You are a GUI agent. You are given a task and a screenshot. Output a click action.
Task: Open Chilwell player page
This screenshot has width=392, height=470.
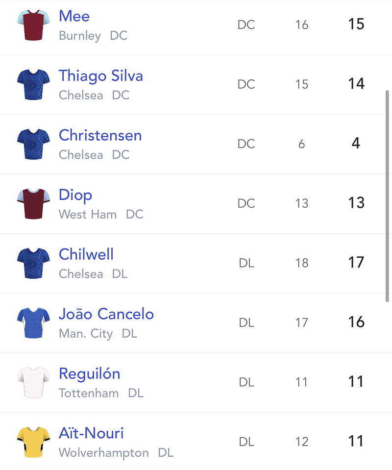pyautogui.click(x=86, y=254)
